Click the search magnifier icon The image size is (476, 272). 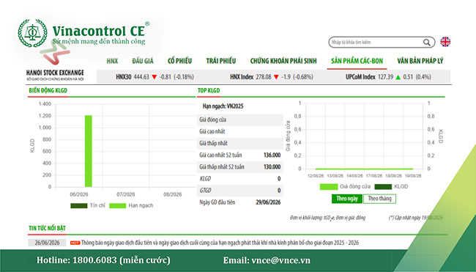click(x=426, y=43)
